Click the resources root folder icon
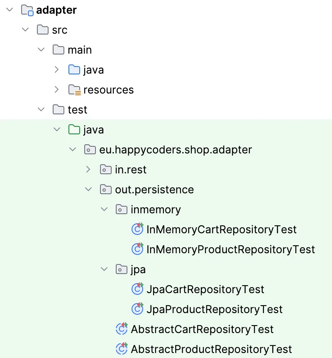 [x=75, y=90]
